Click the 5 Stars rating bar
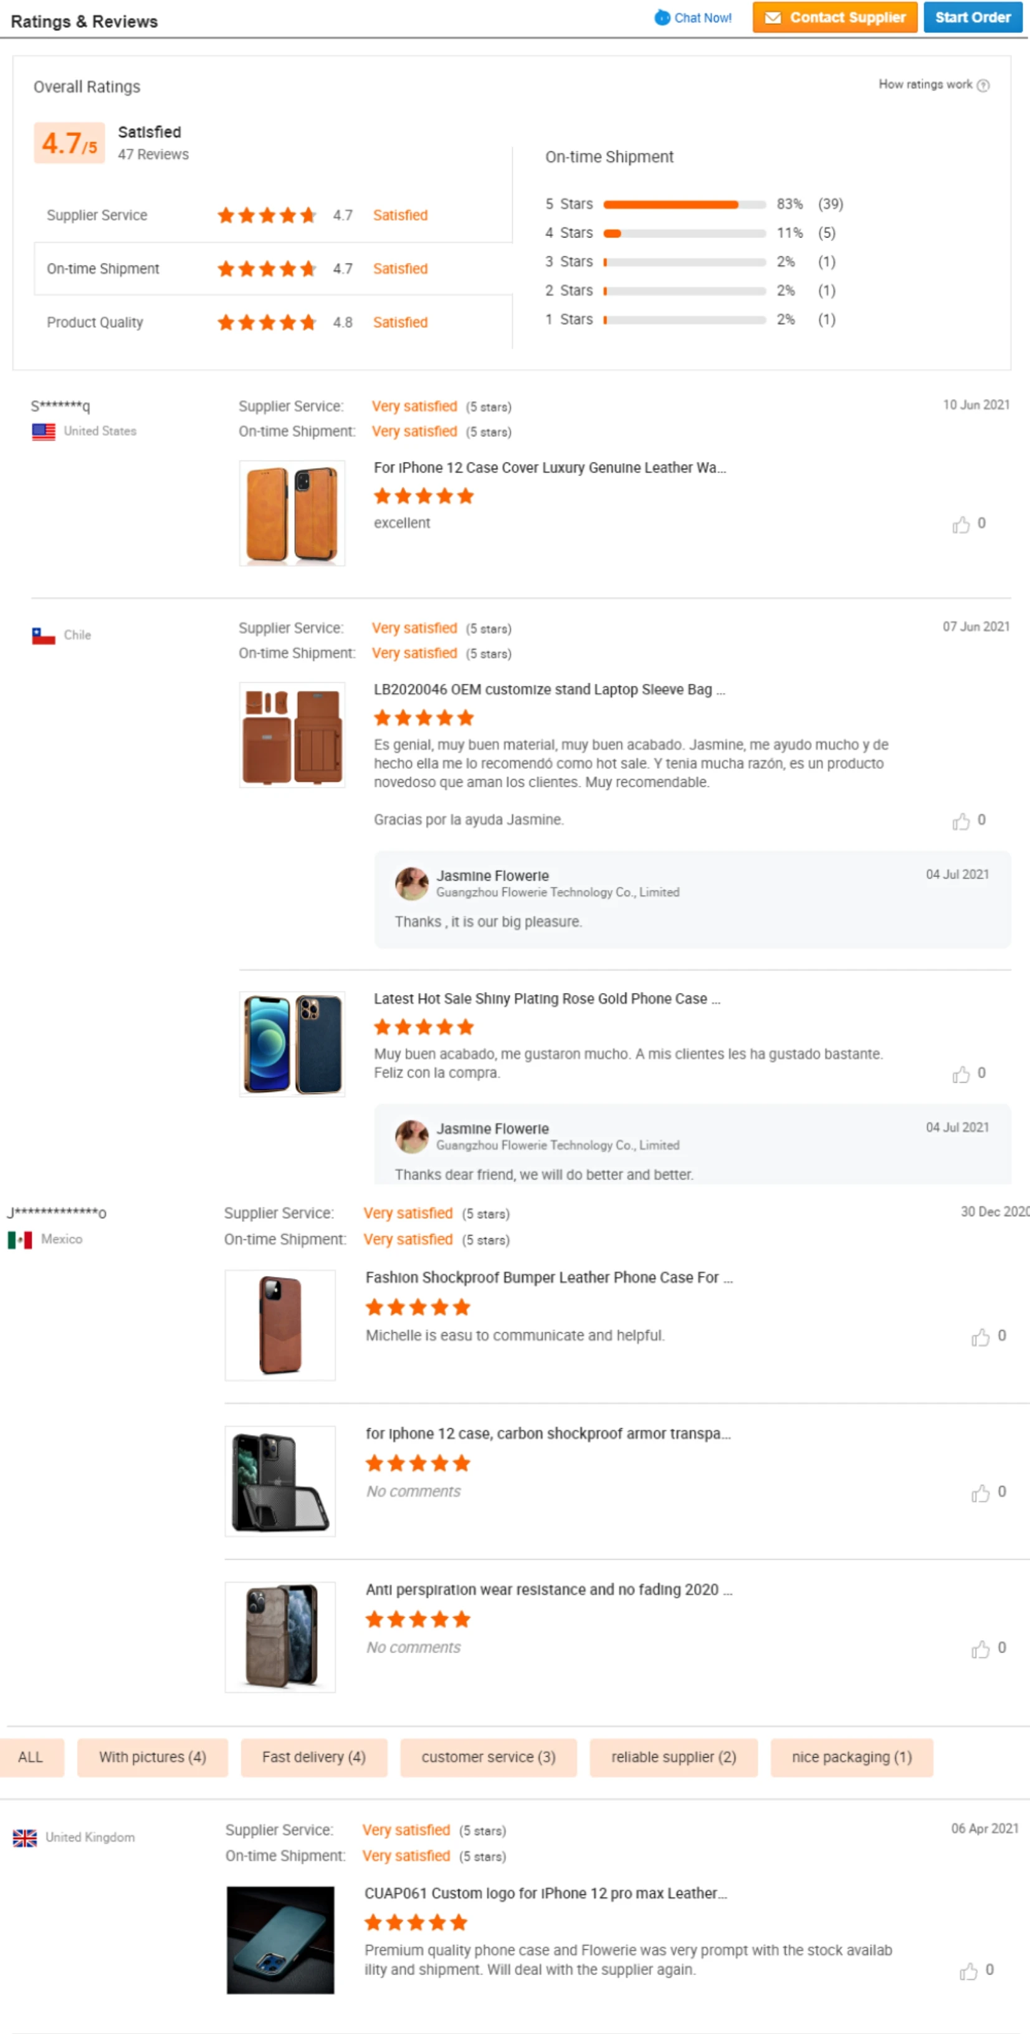Viewport: 1030px width, 2034px height. (x=684, y=204)
